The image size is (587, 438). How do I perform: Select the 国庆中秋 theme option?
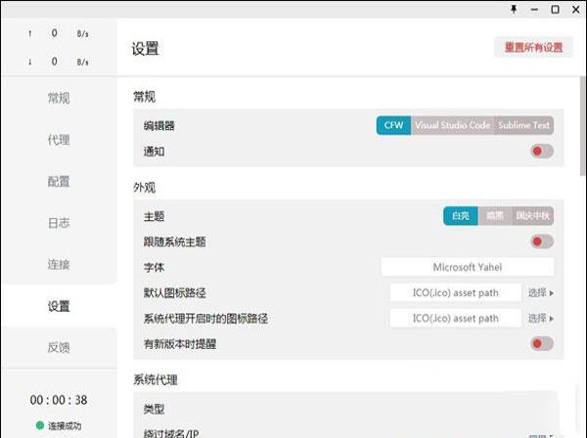tap(532, 216)
